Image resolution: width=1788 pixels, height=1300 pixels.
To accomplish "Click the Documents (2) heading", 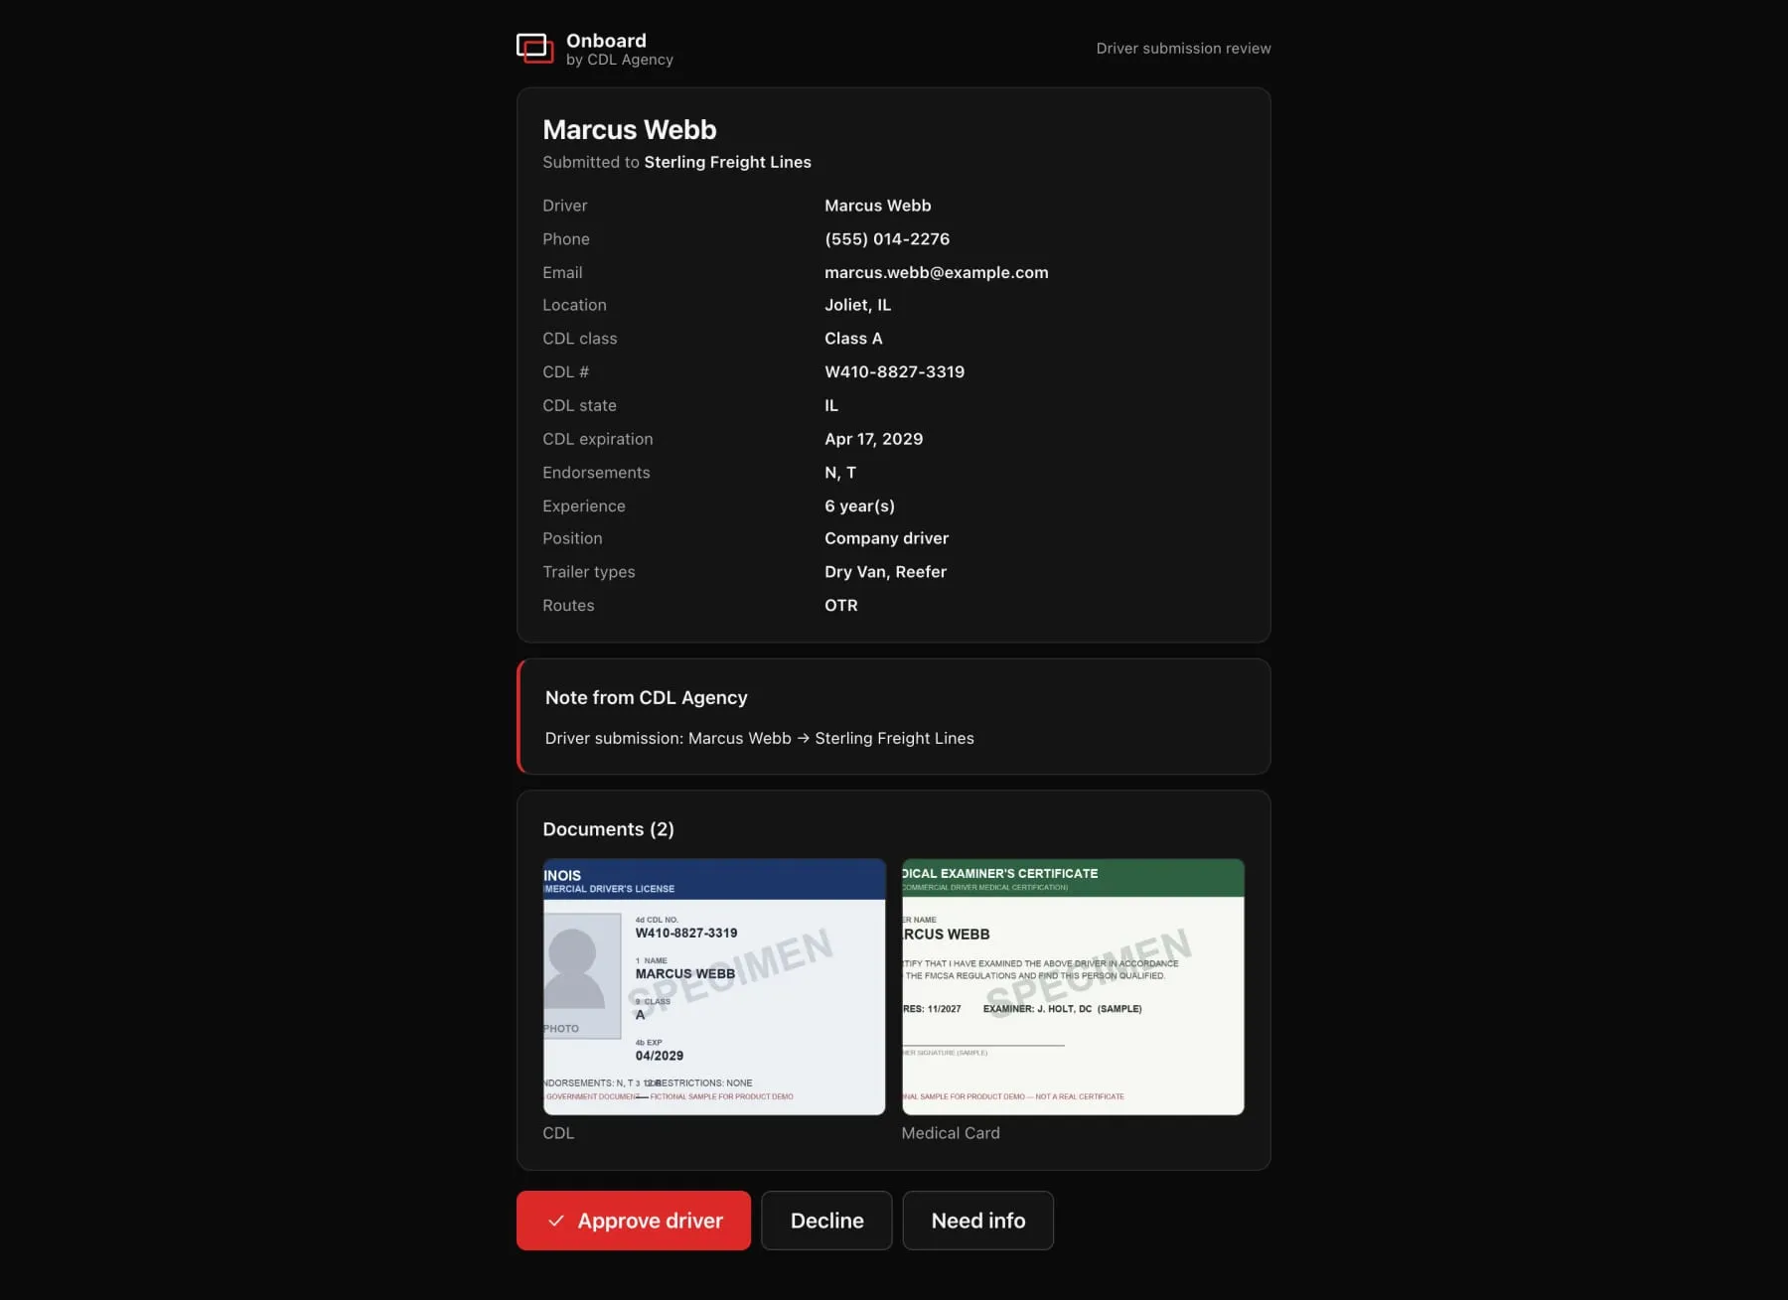I will coord(609,829).
